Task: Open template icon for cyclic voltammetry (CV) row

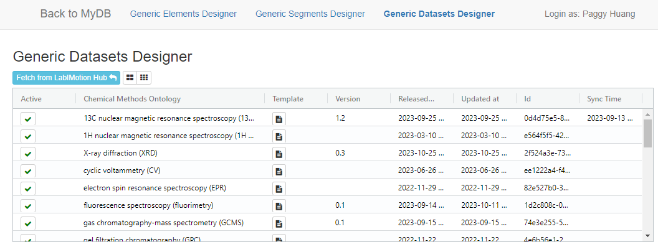Action: [279, 171]
